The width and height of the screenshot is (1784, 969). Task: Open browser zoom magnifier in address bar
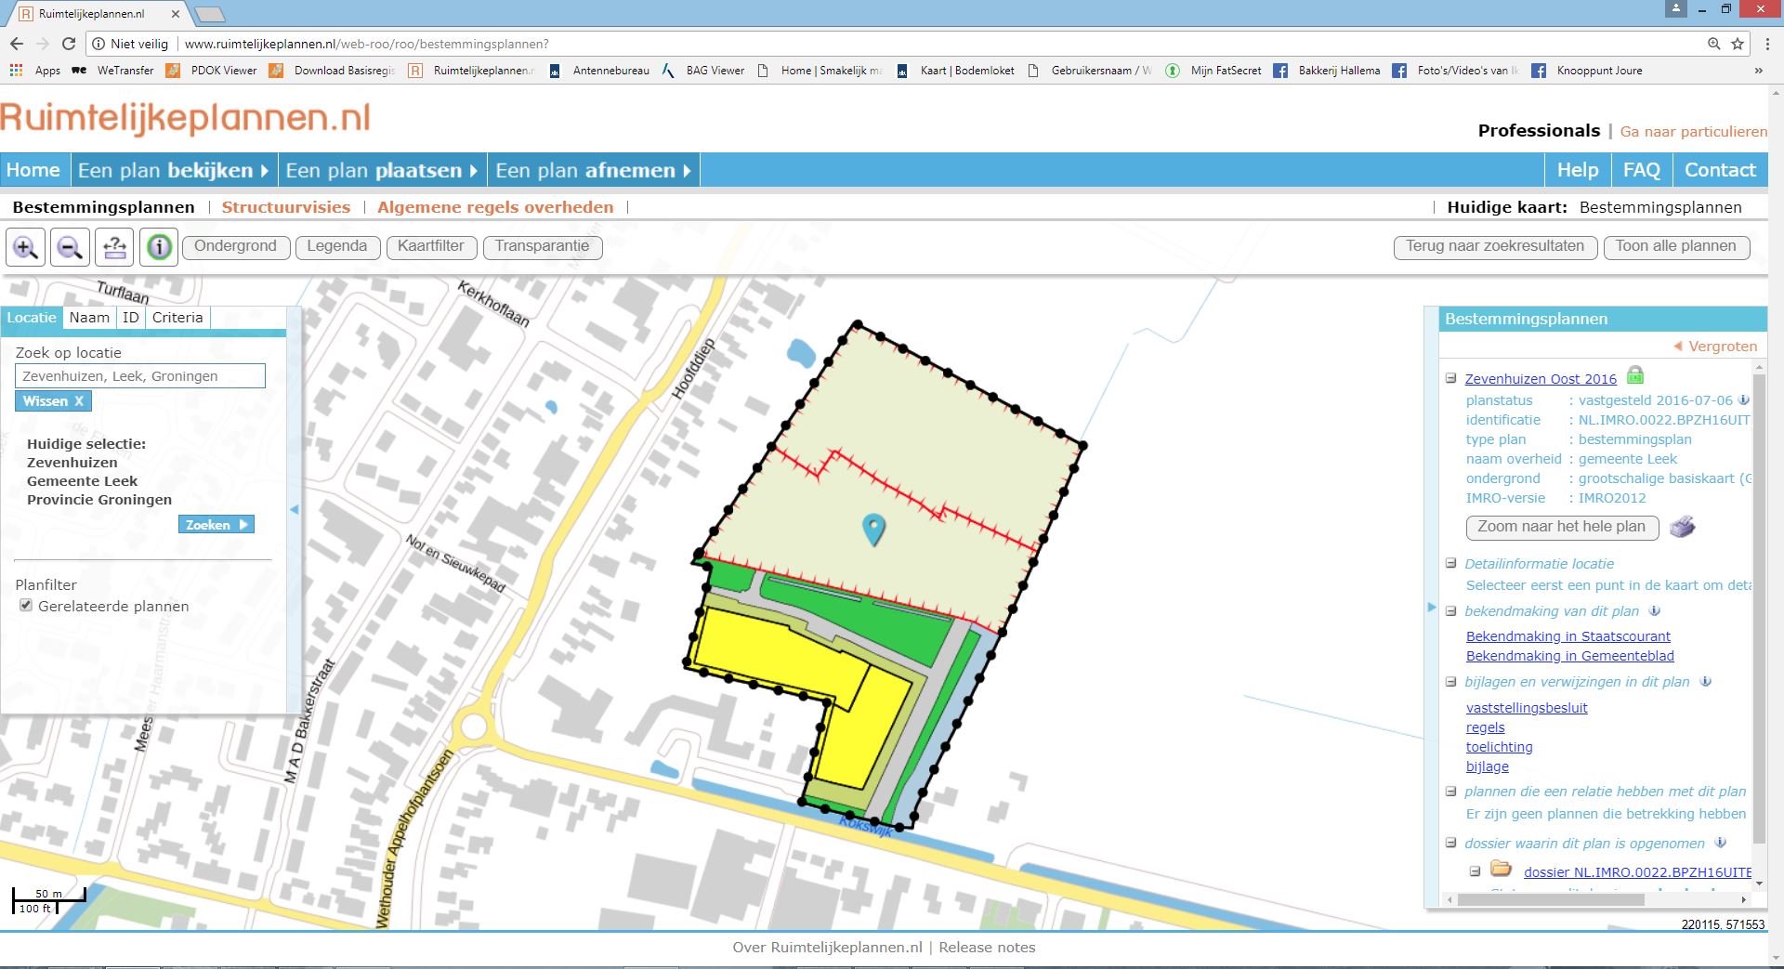point(1714,44)
